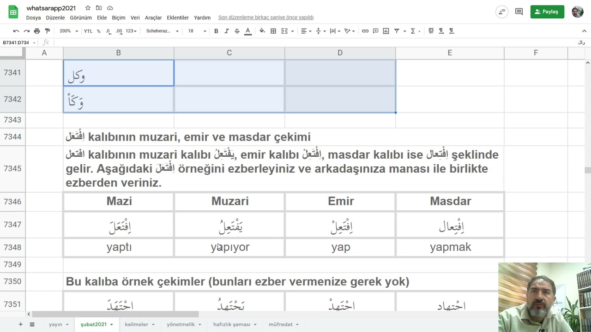Open the Biçim menu
This screenshot has width=591, height=332.
point(119,18)
